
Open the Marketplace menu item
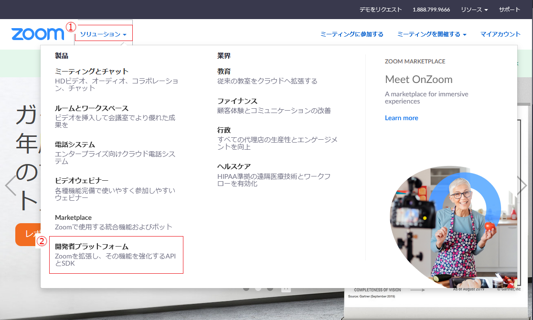tap(73, 217)
